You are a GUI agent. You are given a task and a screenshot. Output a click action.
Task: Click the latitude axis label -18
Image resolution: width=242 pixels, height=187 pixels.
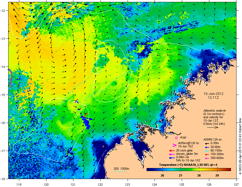point(3,179)
